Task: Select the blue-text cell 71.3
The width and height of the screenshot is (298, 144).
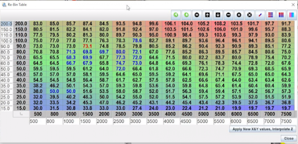Action: coord(71,52)
